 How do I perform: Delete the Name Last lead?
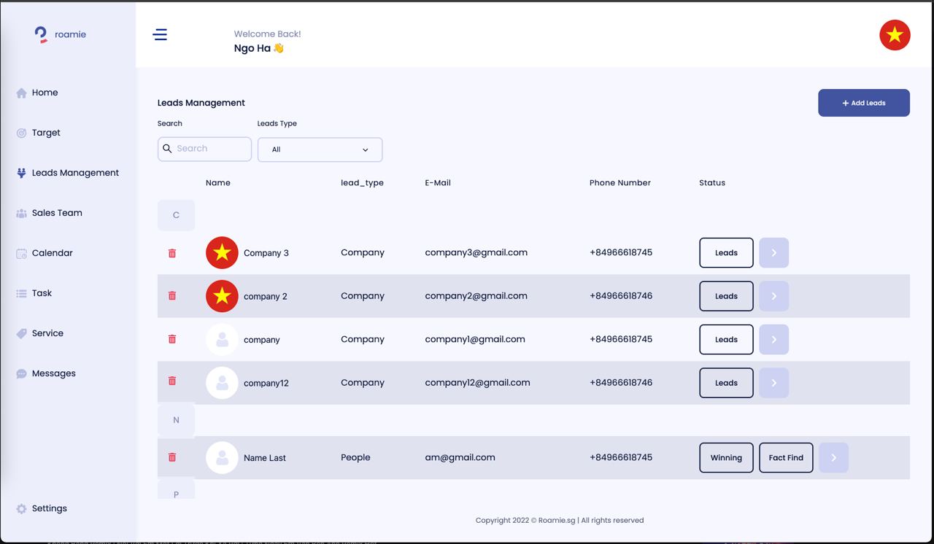pyautogui.click(x=172, y=457)
